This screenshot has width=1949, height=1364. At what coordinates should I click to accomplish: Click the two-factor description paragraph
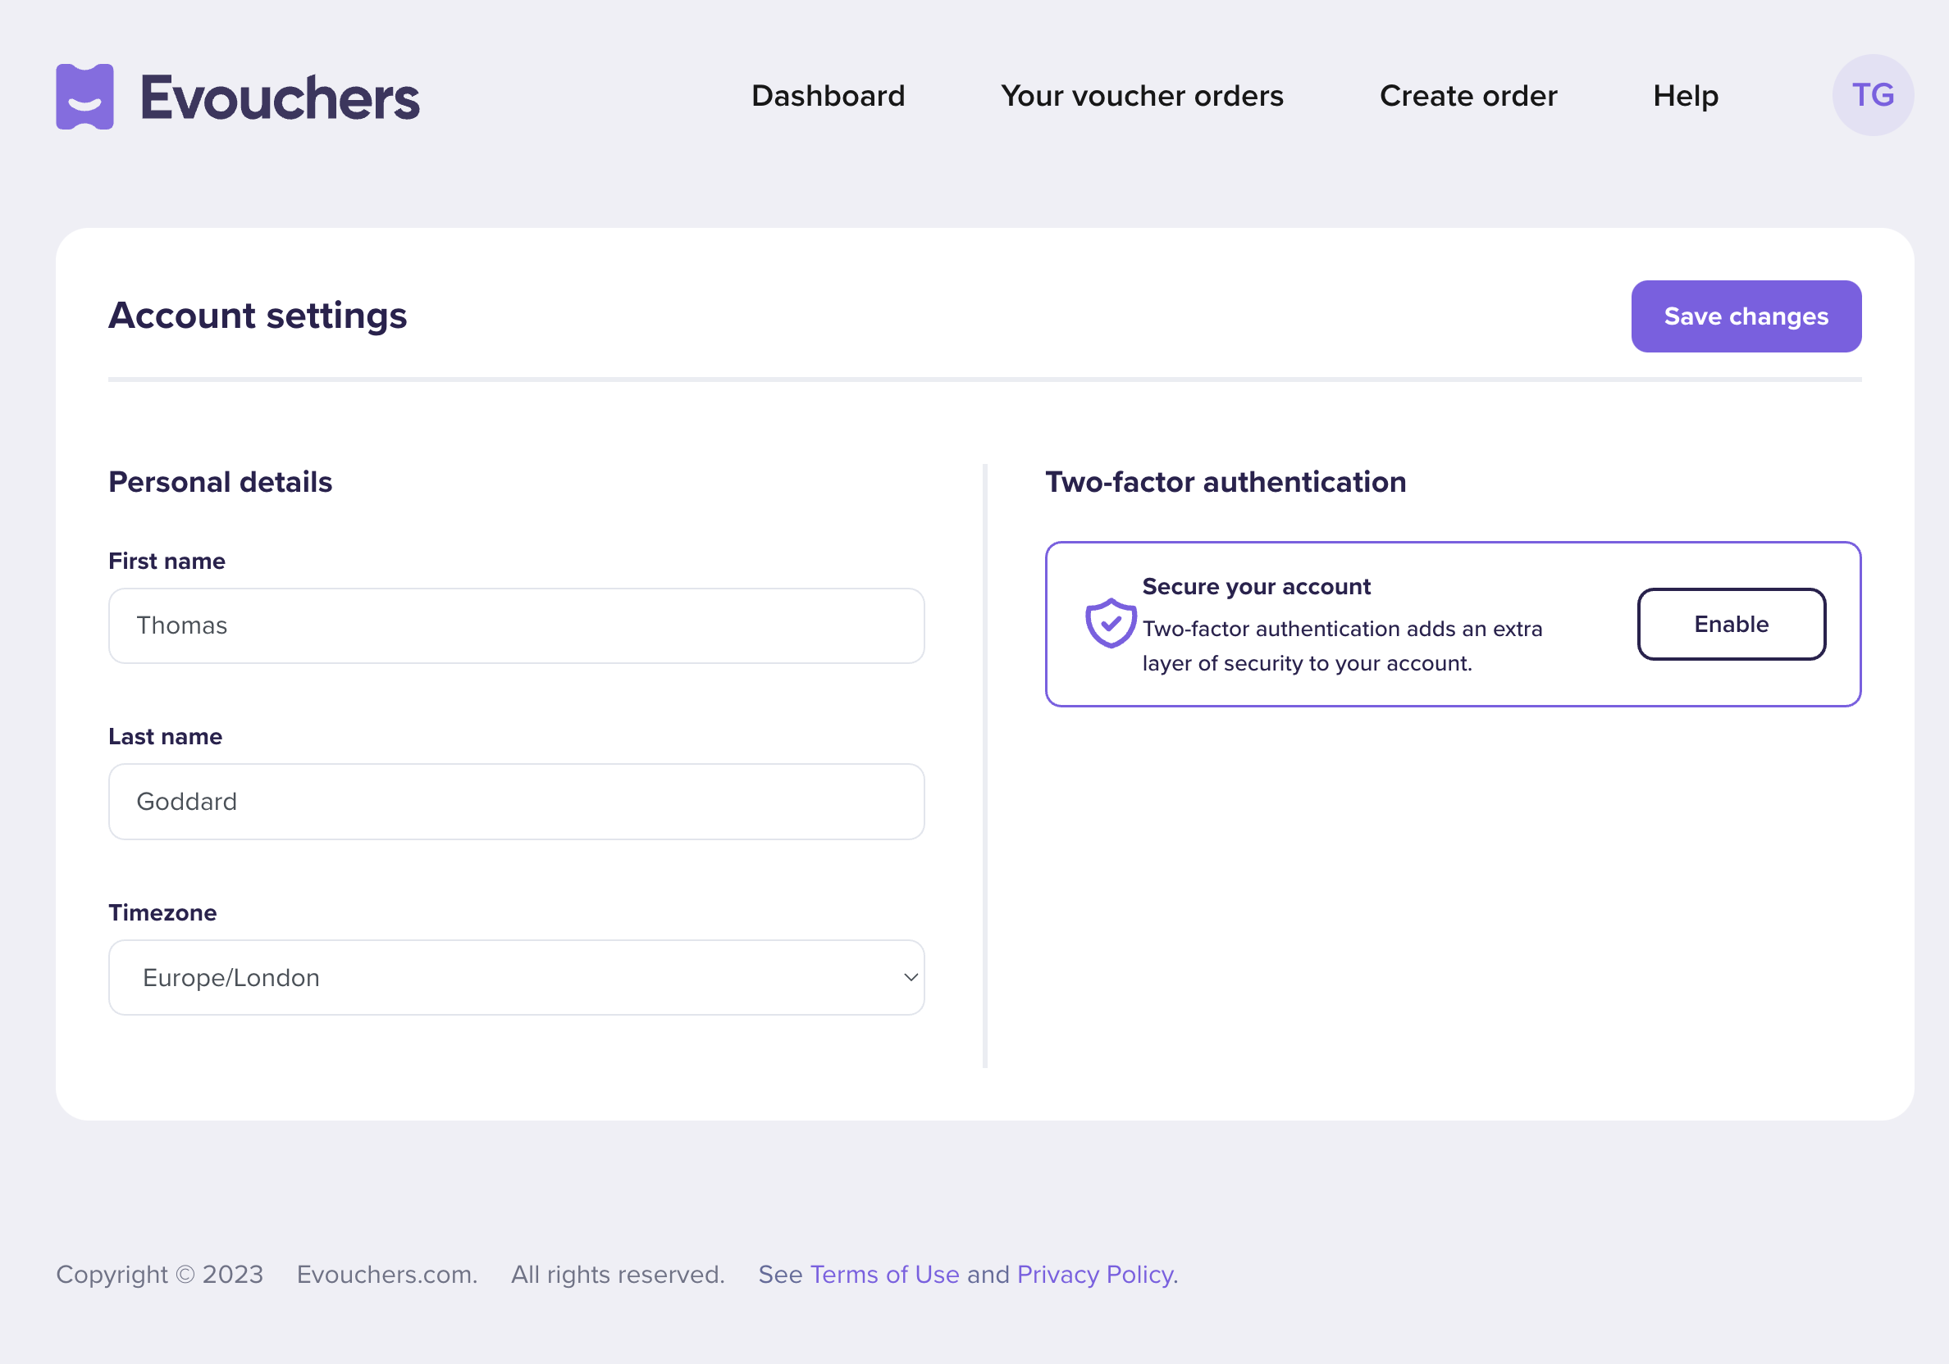(1342, 646)
